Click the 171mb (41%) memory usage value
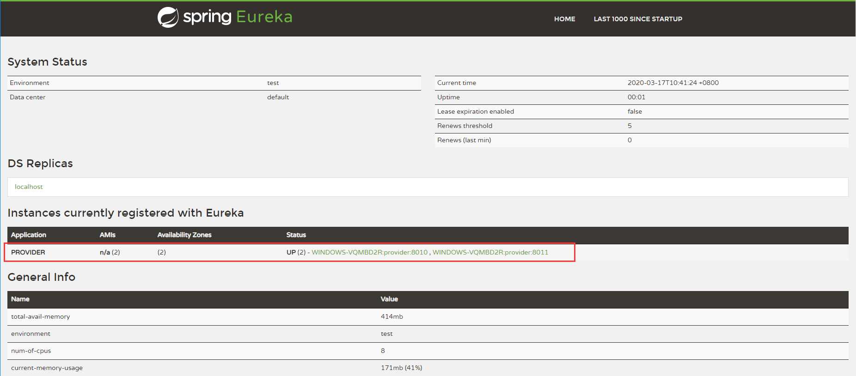Image resolution: width=856 pixels, height=376 pixels. [402, 368]
